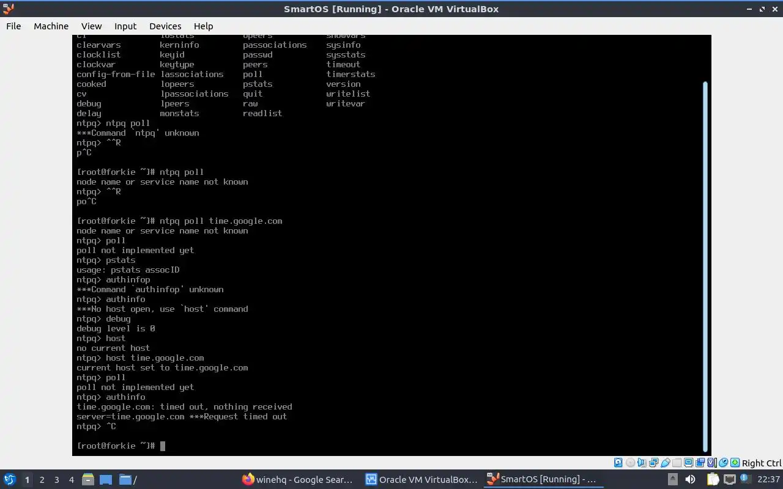Open the network connection tray icon
Viewport: 783px width, 489px height.
point(730,479)
